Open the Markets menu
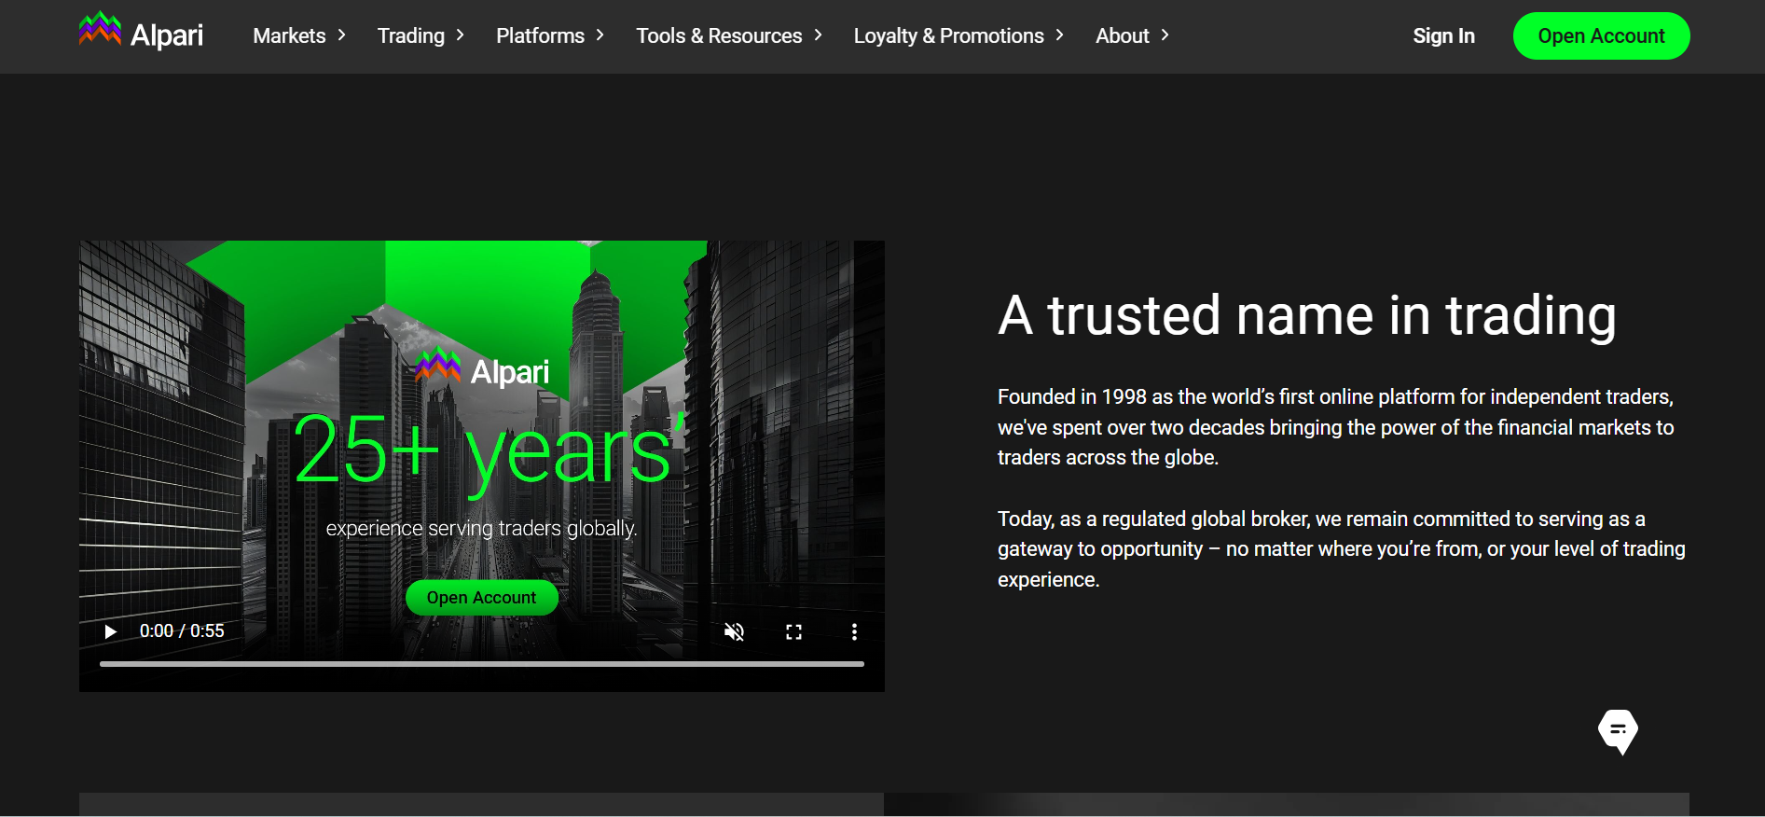 [x=289, y=35]
